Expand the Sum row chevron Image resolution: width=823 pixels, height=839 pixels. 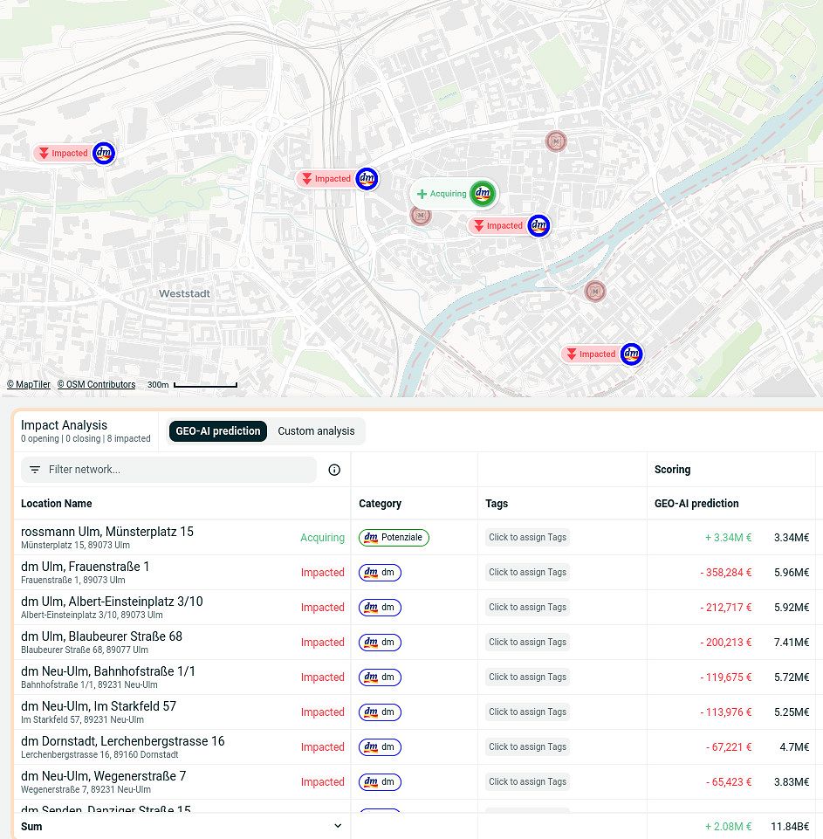[338, 826]
